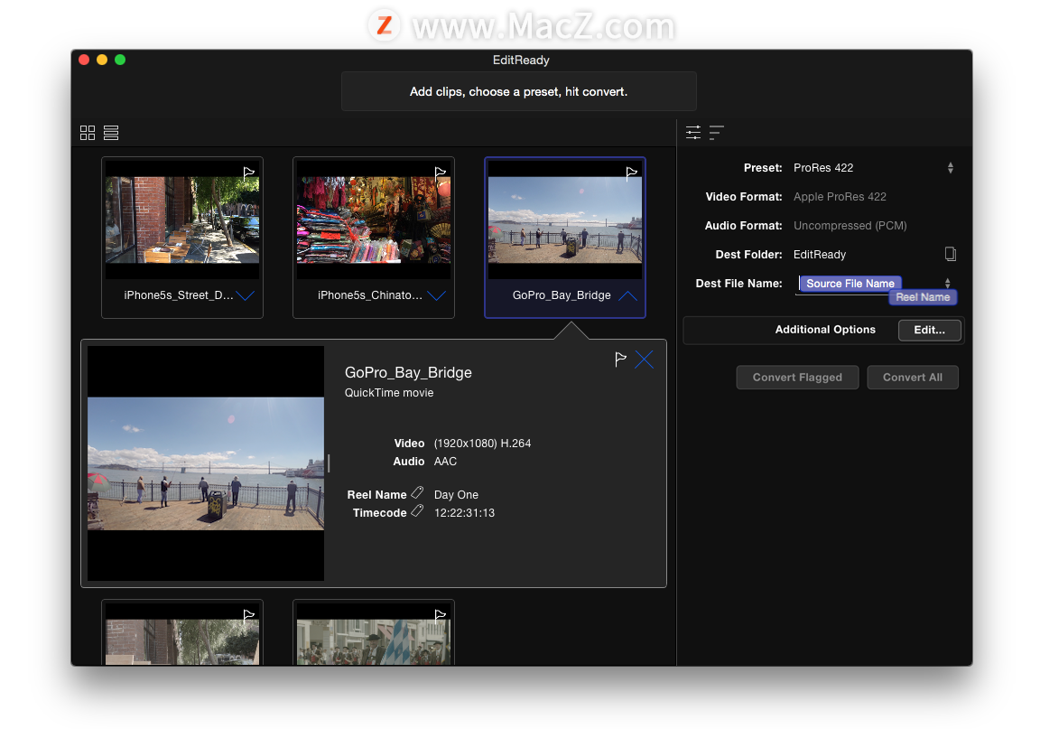Toggle flag in GoPro_Bay_Bridge detail panel
The image size is (1040, 729).
tap(620, 360)
